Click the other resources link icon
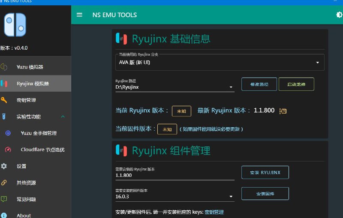Image resolution: width=343 pixels, height=218 pixels. point(4,182)
